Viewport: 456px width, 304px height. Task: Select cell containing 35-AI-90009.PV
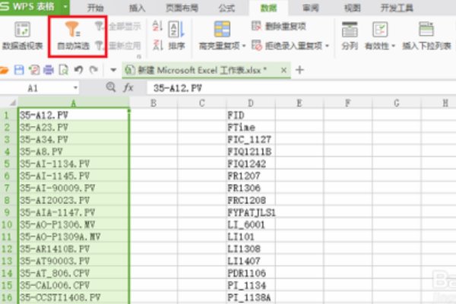pos(74,188)
